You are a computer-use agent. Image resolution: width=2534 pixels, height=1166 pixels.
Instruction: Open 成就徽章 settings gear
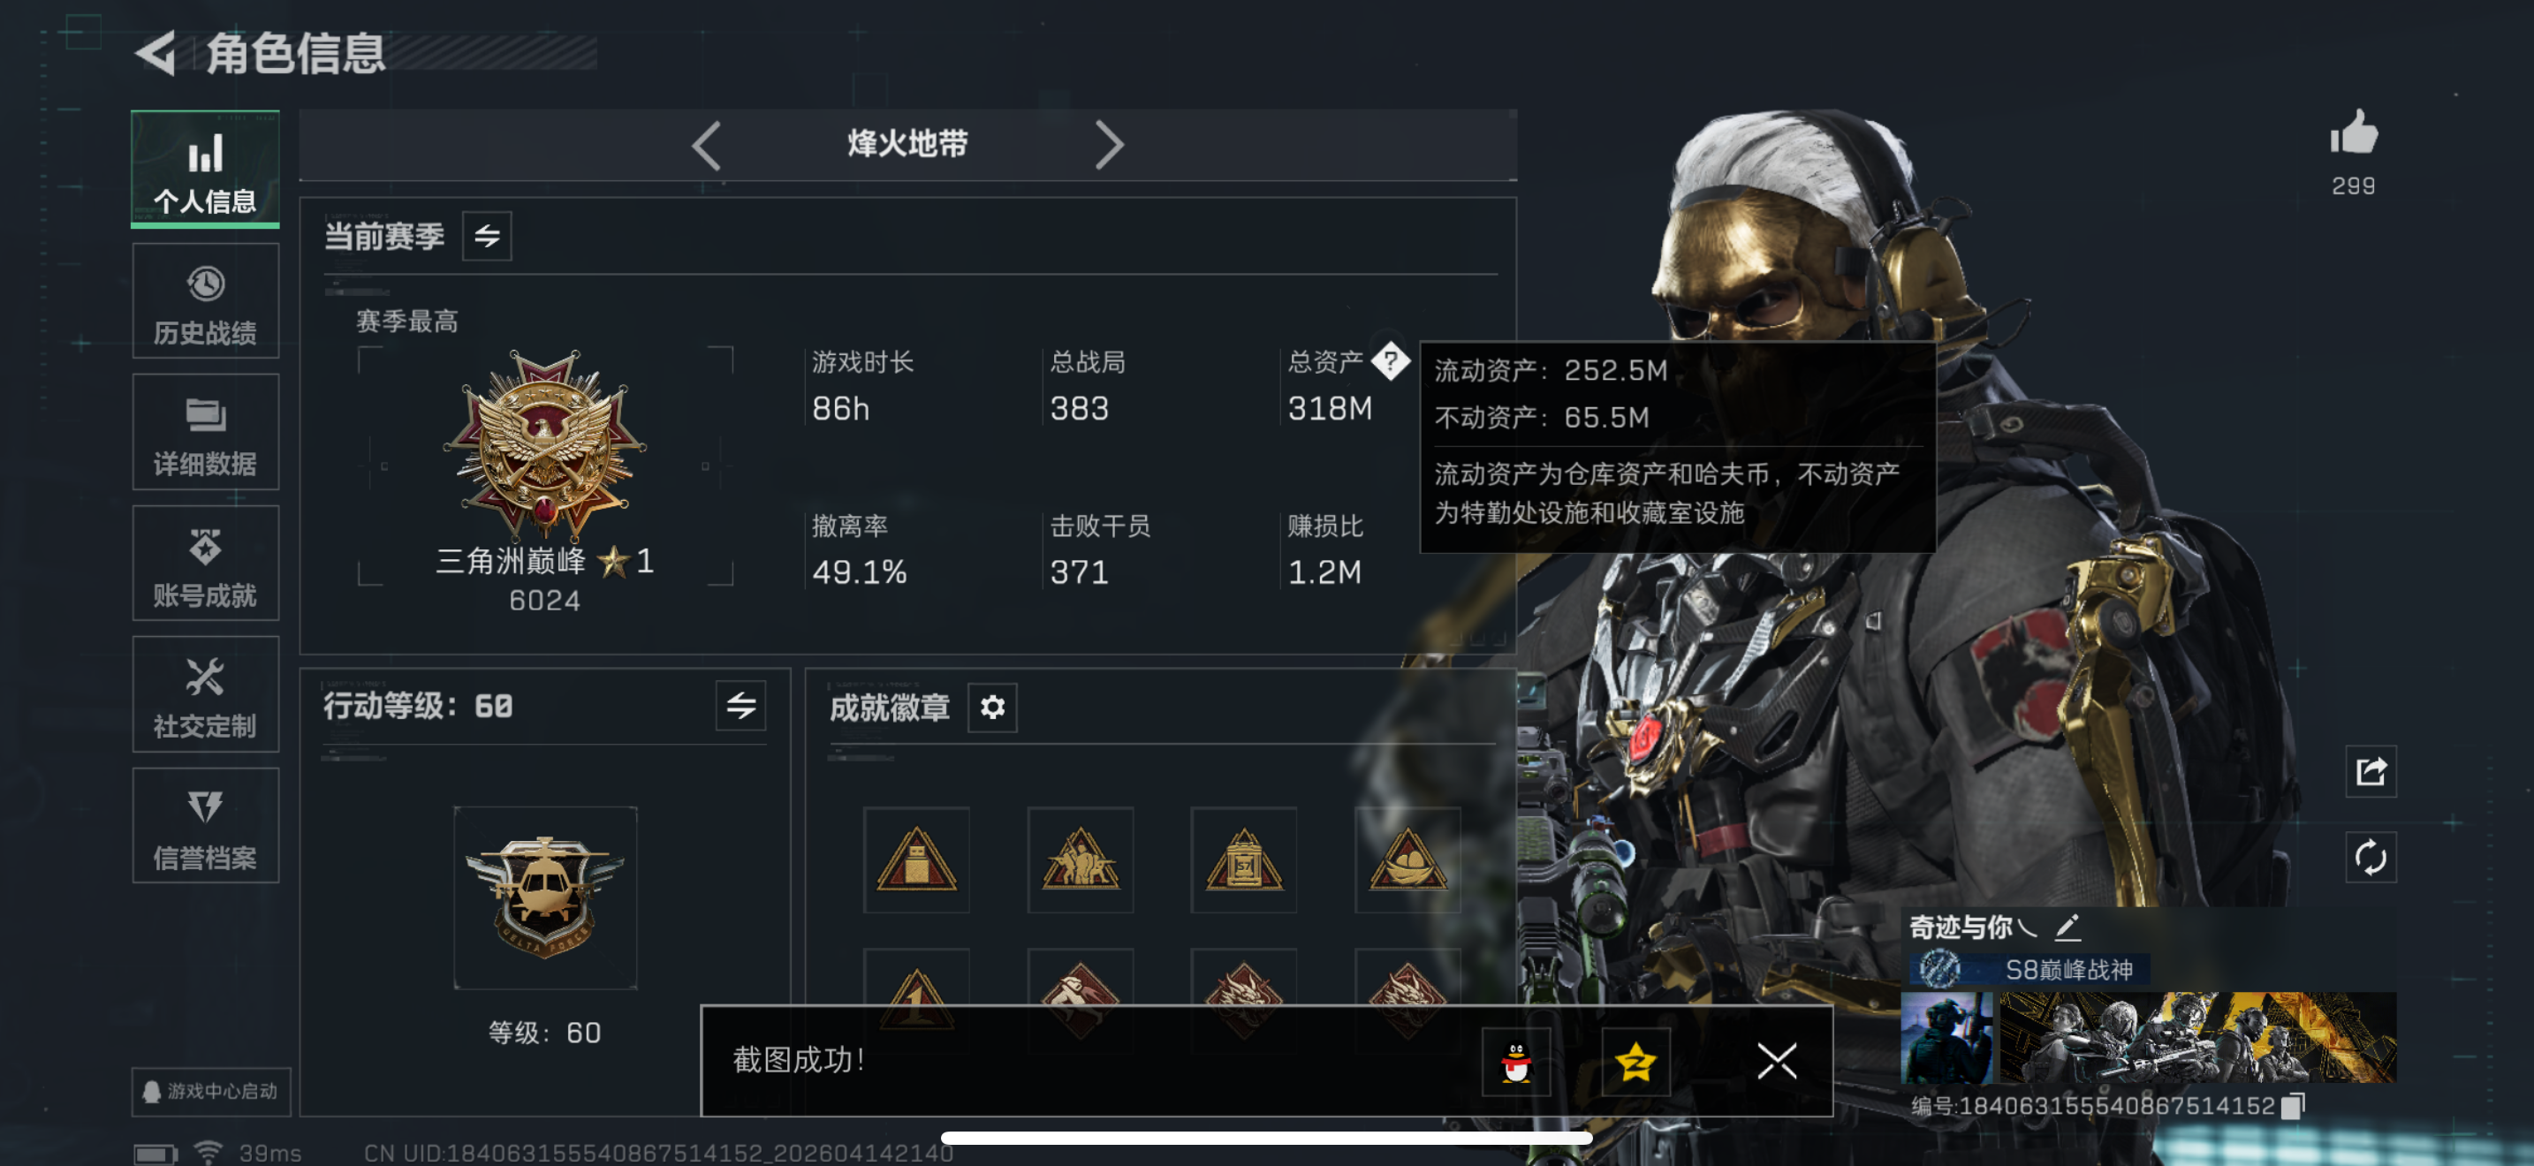(992, 707)
